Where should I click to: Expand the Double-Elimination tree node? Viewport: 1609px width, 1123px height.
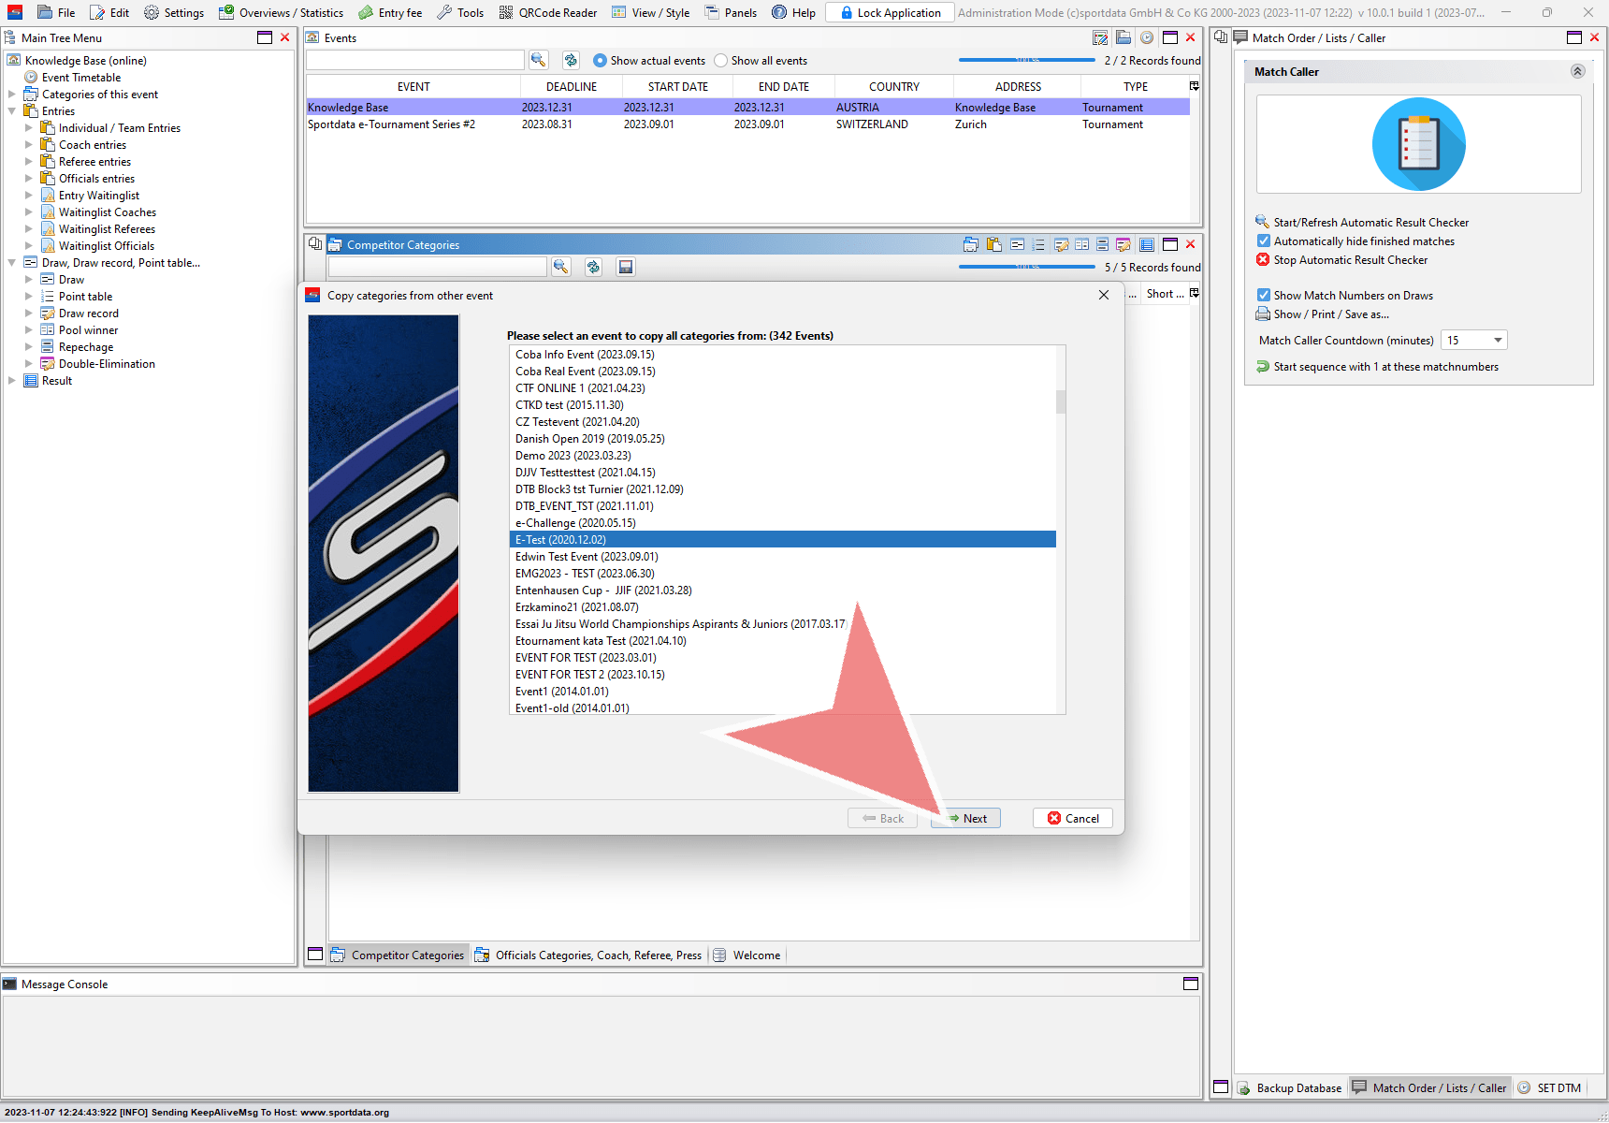coord(29,363)
